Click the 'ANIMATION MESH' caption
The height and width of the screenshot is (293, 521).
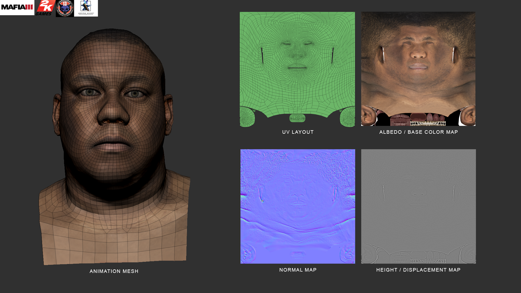(x=114, y=271)
